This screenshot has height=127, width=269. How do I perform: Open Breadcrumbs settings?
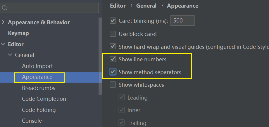click(39, 88)
